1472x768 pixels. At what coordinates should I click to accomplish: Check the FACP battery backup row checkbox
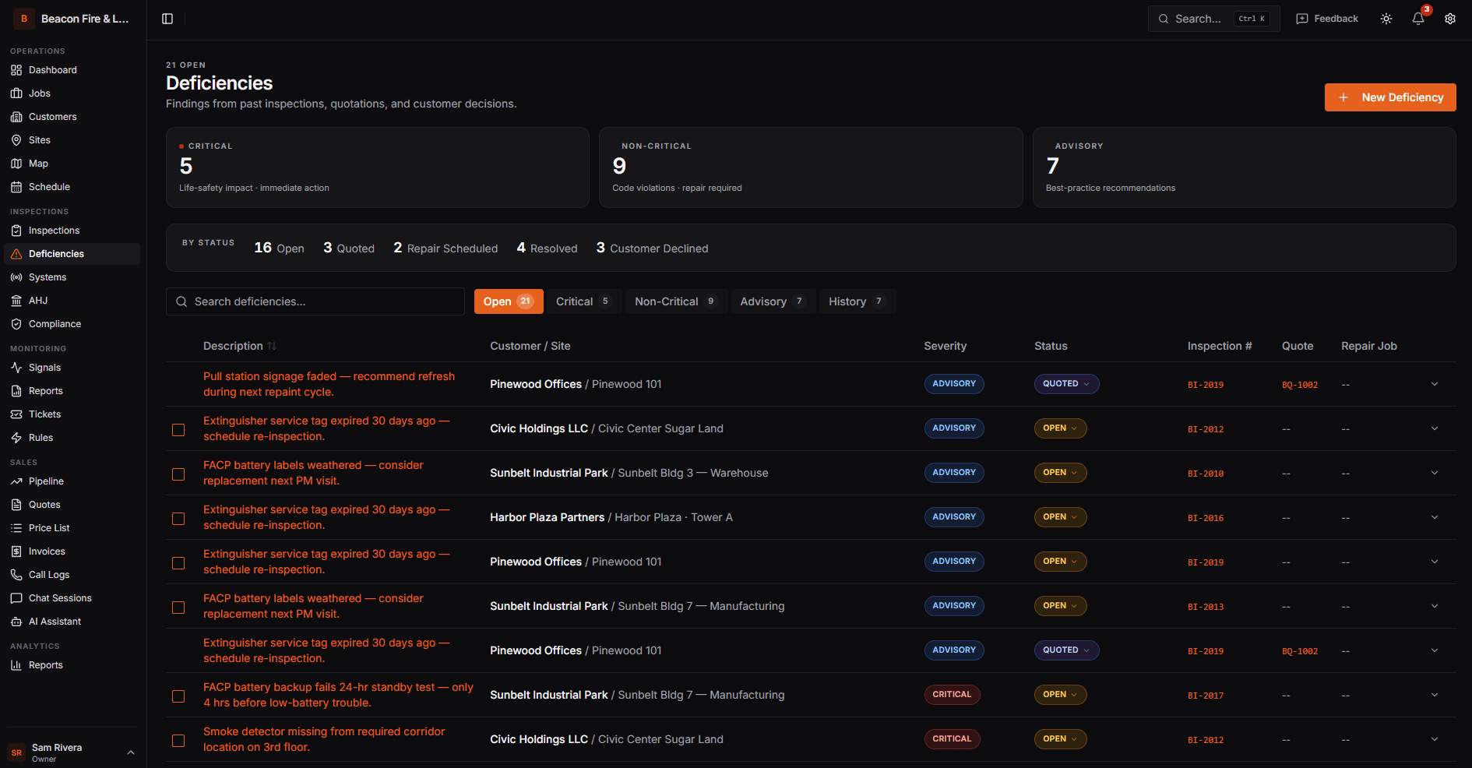[x=178, y=696]
